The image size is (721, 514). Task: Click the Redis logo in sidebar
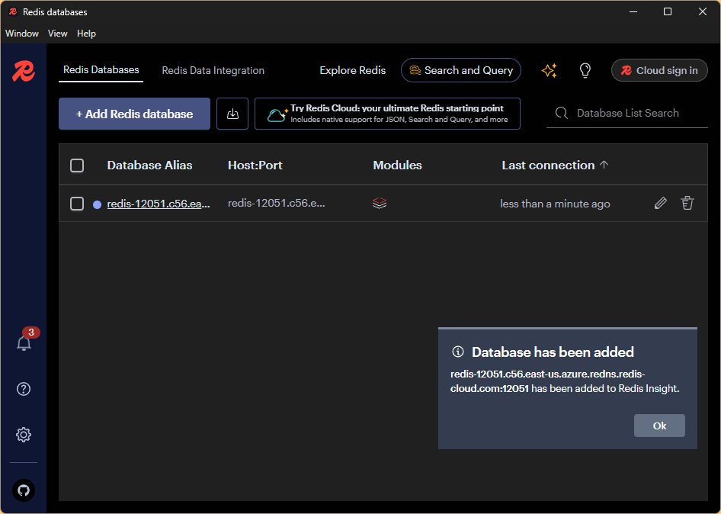[24, 72]
